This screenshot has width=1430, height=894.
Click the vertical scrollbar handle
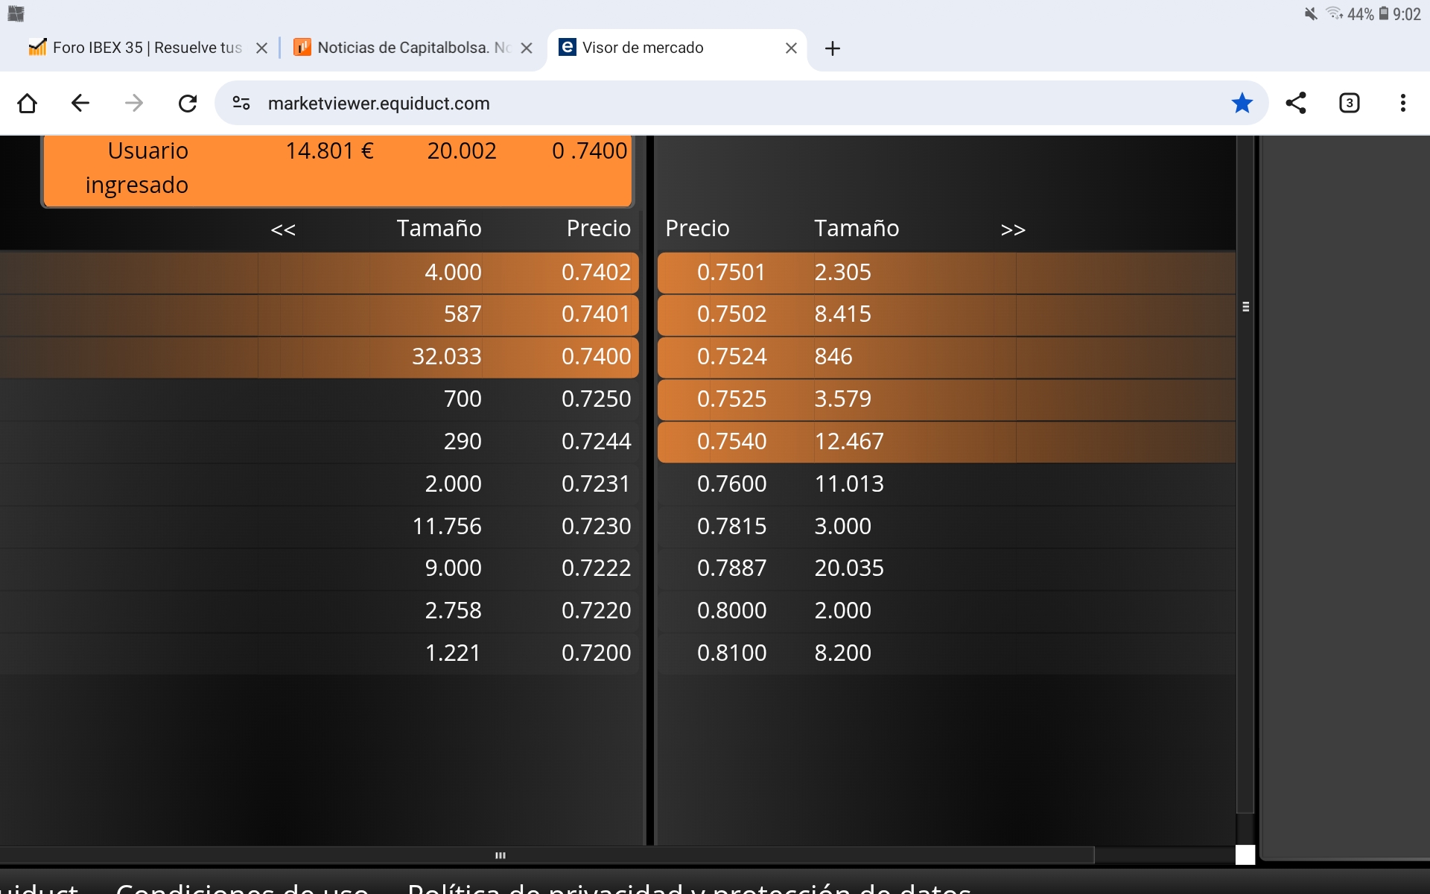pyautogui.click(x=1245, y=306)
